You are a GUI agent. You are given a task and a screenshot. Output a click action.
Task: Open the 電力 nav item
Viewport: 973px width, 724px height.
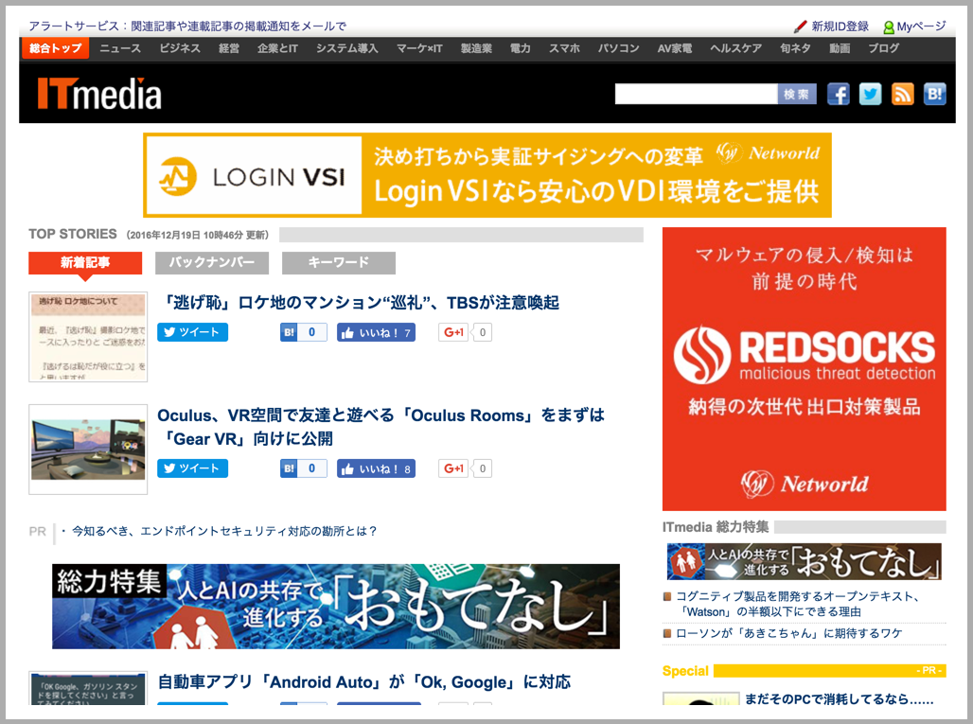(x=520, y=48)
